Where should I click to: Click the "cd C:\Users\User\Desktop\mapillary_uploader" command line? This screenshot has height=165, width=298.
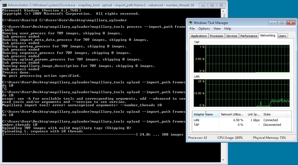[x=64, y=20]
